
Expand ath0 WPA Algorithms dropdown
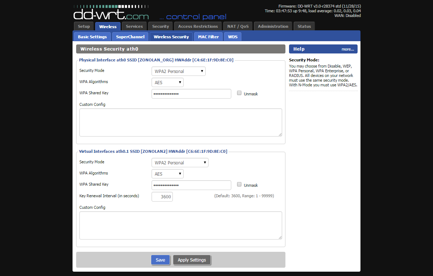pyautogui.click(x=167, y=82)
